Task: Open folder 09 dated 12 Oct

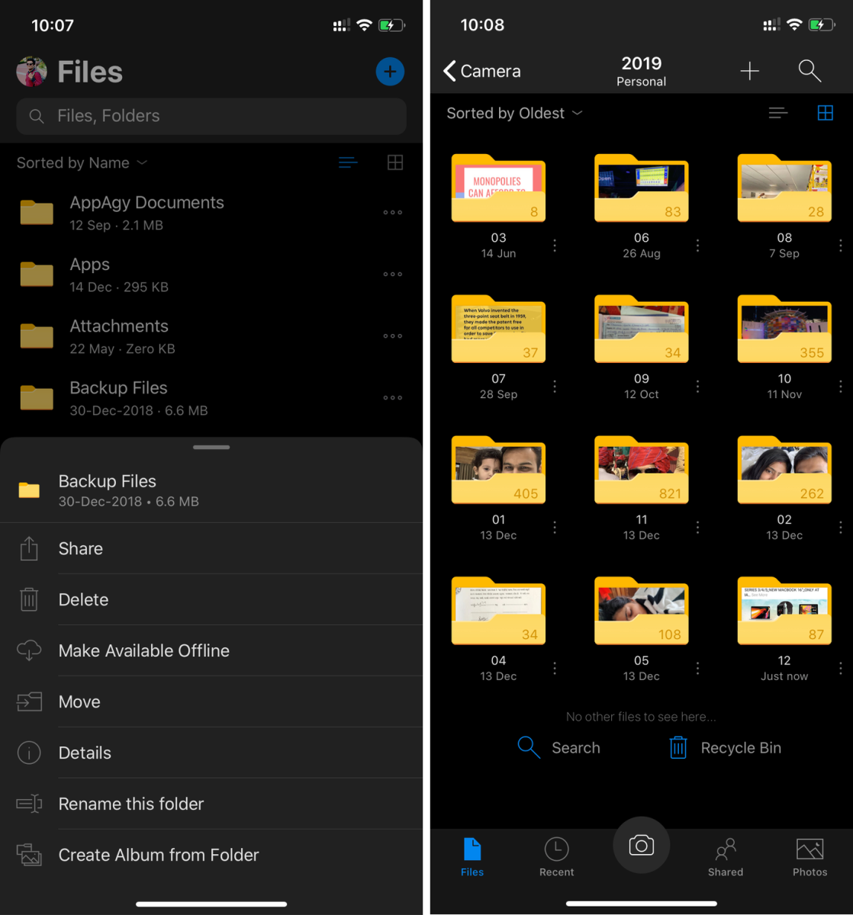Action: (642, 329)
